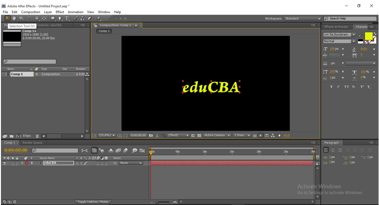
Task: Select the Puppet Pin tool
Action: coord(98,18)
